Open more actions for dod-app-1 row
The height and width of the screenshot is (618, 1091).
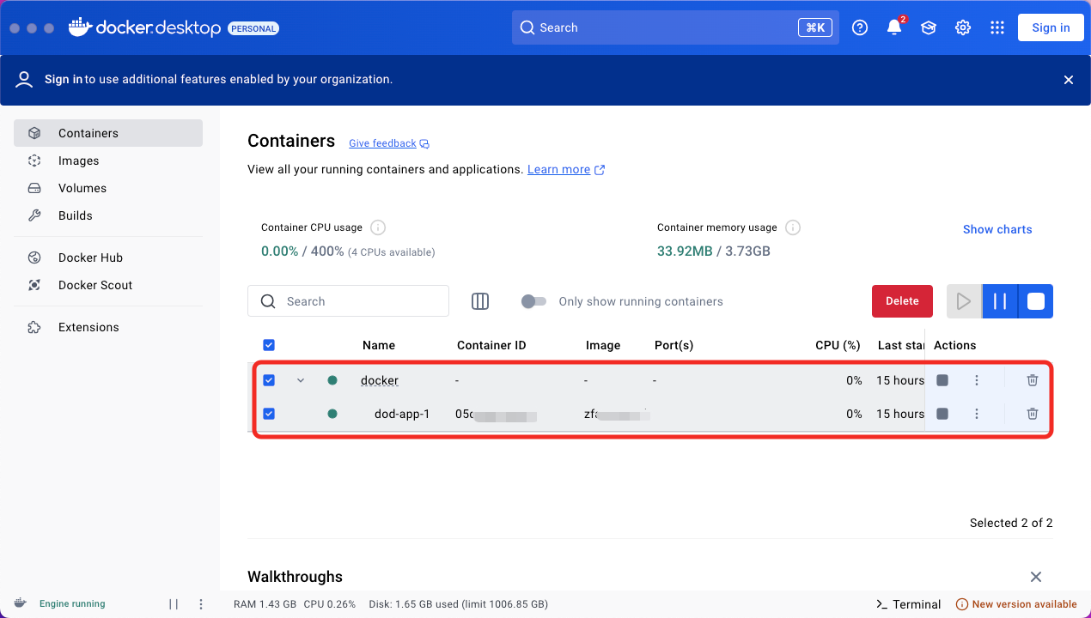click(x=977, y=414)
